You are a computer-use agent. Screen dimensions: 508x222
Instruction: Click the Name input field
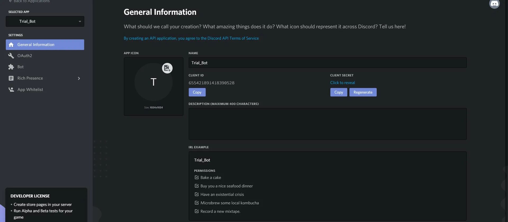point(327,63)
